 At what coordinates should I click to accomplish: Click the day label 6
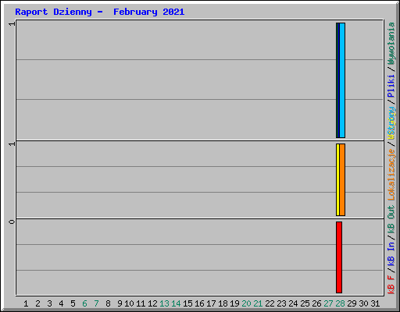(84, 303)
